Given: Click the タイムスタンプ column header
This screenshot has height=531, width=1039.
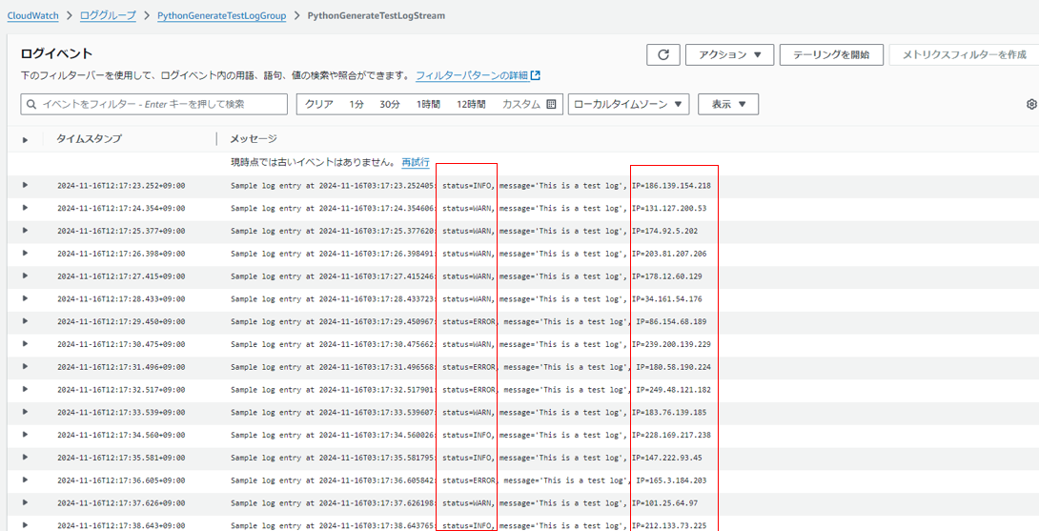Looking at the screenshot, I should point(89,139).
